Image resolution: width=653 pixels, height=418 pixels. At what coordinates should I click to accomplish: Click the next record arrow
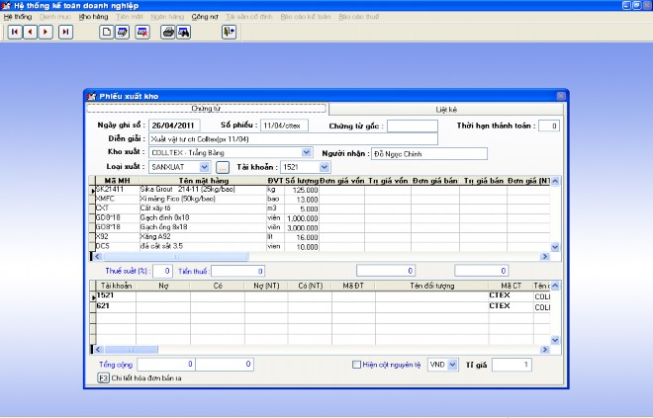tap(47, 32)
